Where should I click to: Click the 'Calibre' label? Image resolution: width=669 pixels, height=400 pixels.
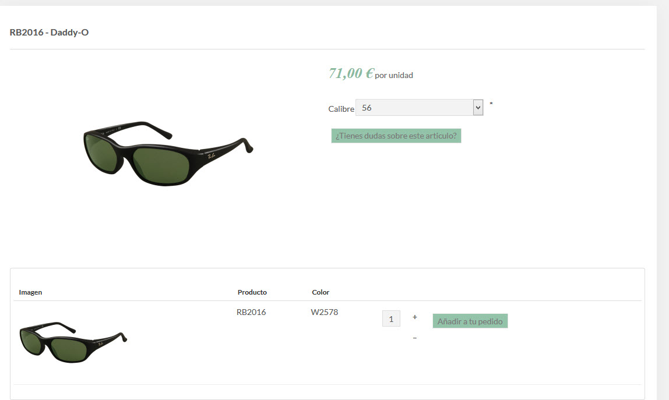pyautogui.click(x=341, y=109)
